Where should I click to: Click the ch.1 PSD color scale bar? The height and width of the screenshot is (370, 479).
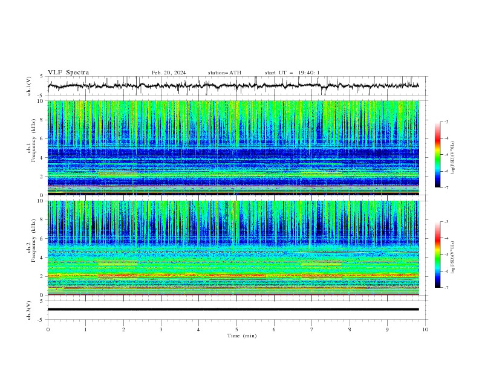click(437, 155)
